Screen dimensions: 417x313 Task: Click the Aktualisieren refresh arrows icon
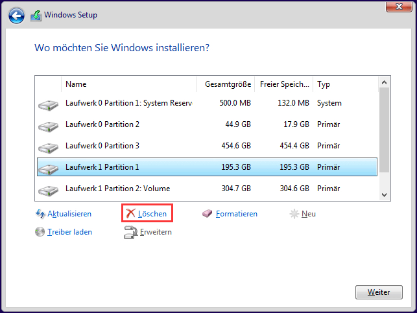point(40,214)
